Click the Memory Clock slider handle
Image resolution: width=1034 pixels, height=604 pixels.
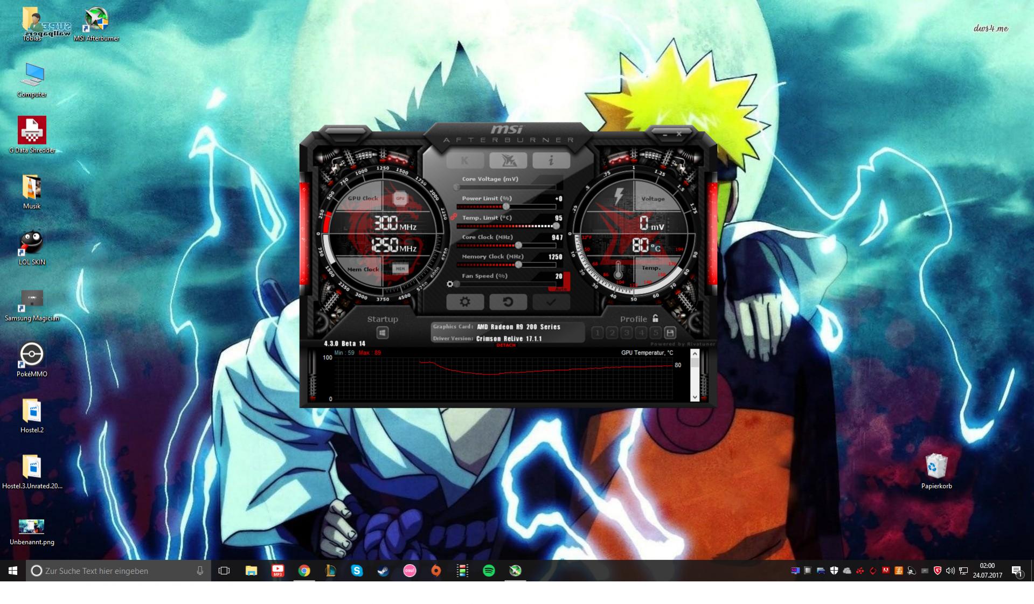[518, 265]
